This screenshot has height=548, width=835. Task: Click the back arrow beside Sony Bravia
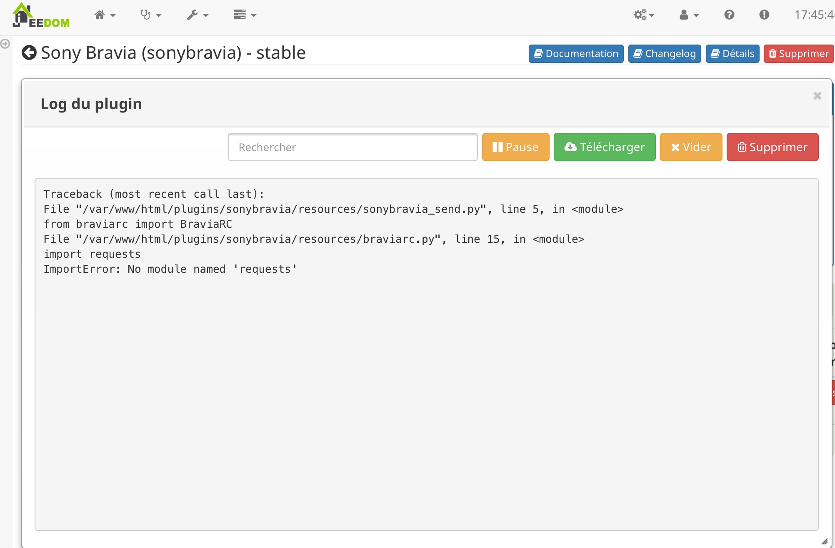pyautogui.click(x=29, y=53)
